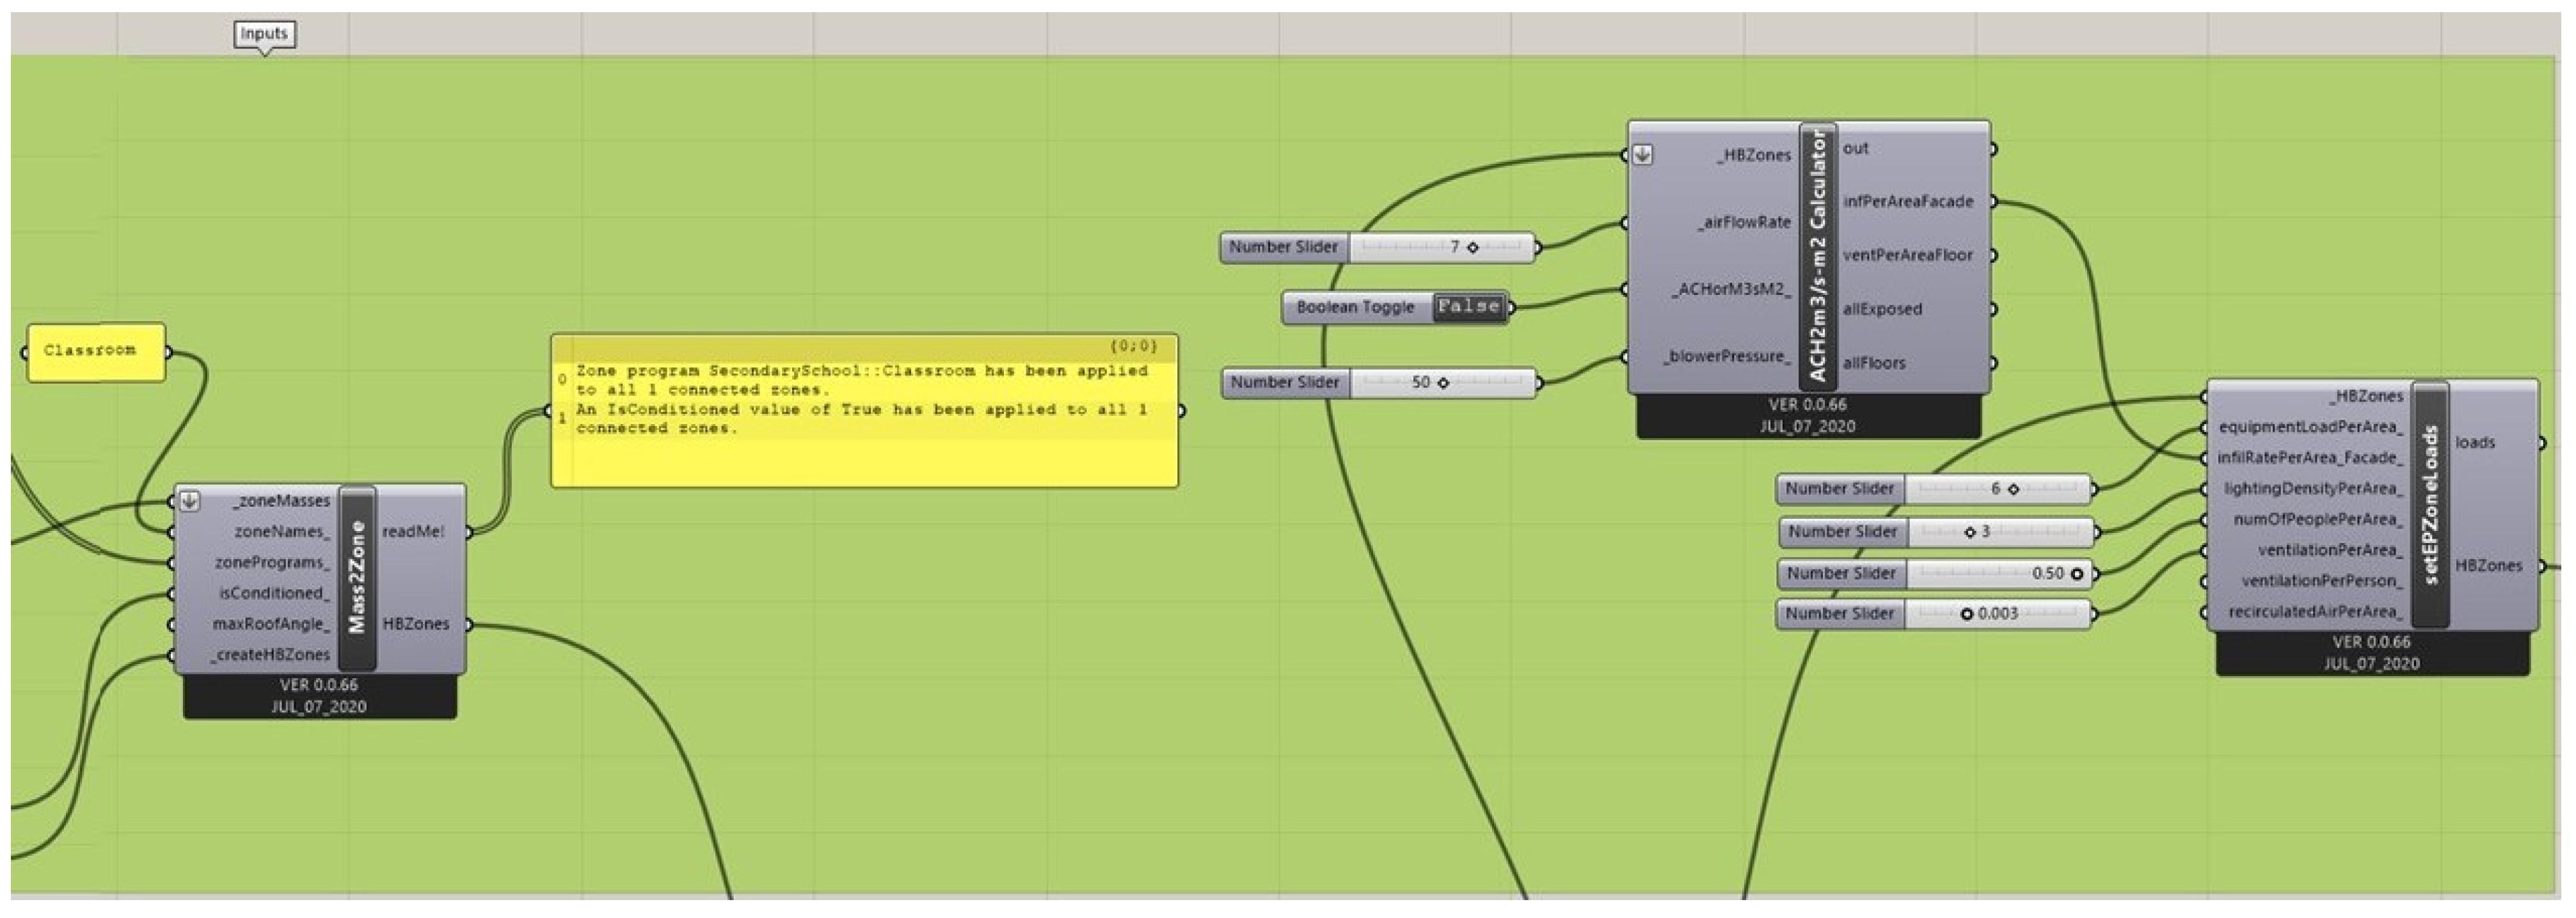Select the infPerAreaFacade output port label
The image size is (2576, 918).
point(1907,202)
